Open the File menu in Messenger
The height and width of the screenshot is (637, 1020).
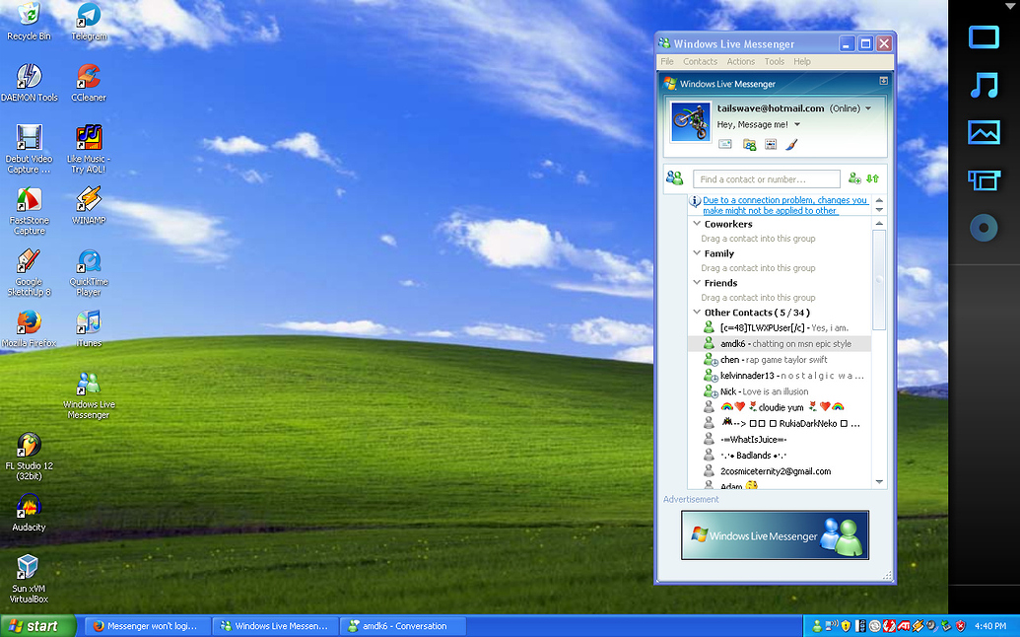click(667, 61)
